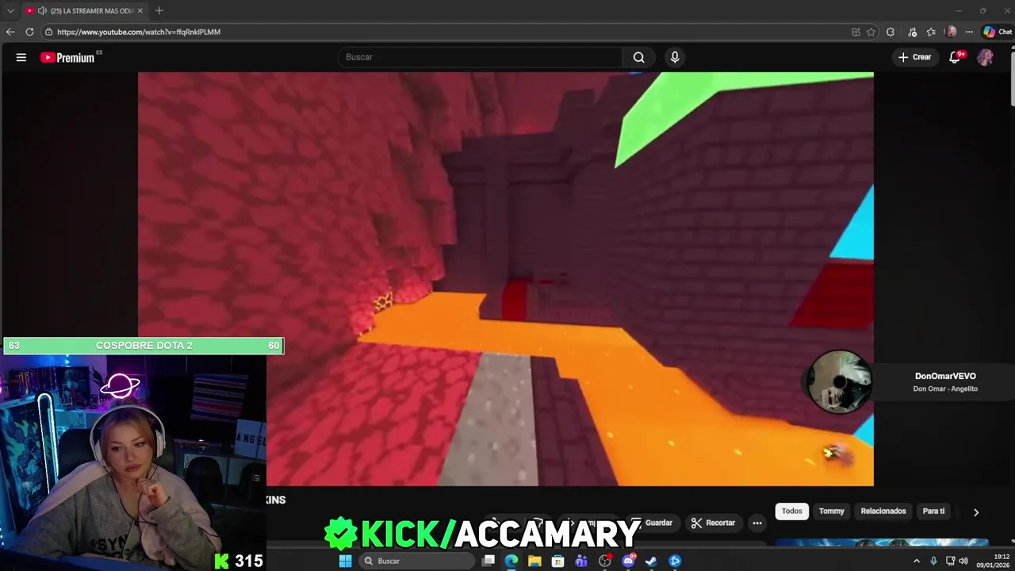Expand hidden system tray icons chevron

pos(917,561)
